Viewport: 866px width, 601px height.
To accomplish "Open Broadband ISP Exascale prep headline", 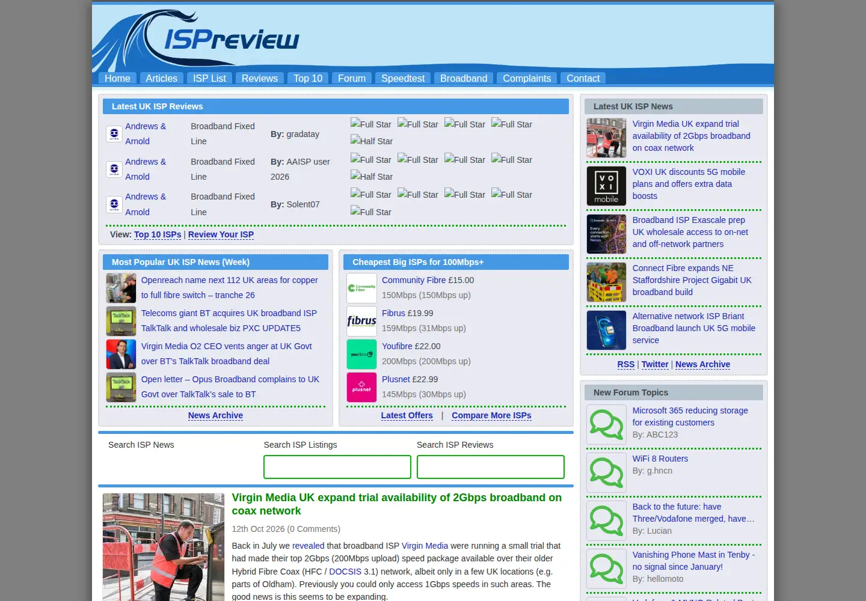I will tap(690, 232).
